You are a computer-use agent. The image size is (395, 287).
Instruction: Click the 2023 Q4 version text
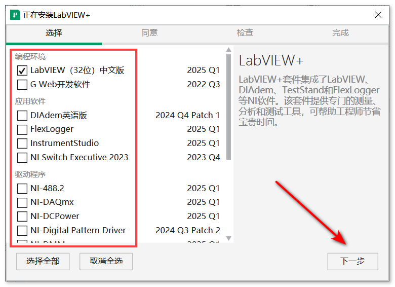(203, 157)
